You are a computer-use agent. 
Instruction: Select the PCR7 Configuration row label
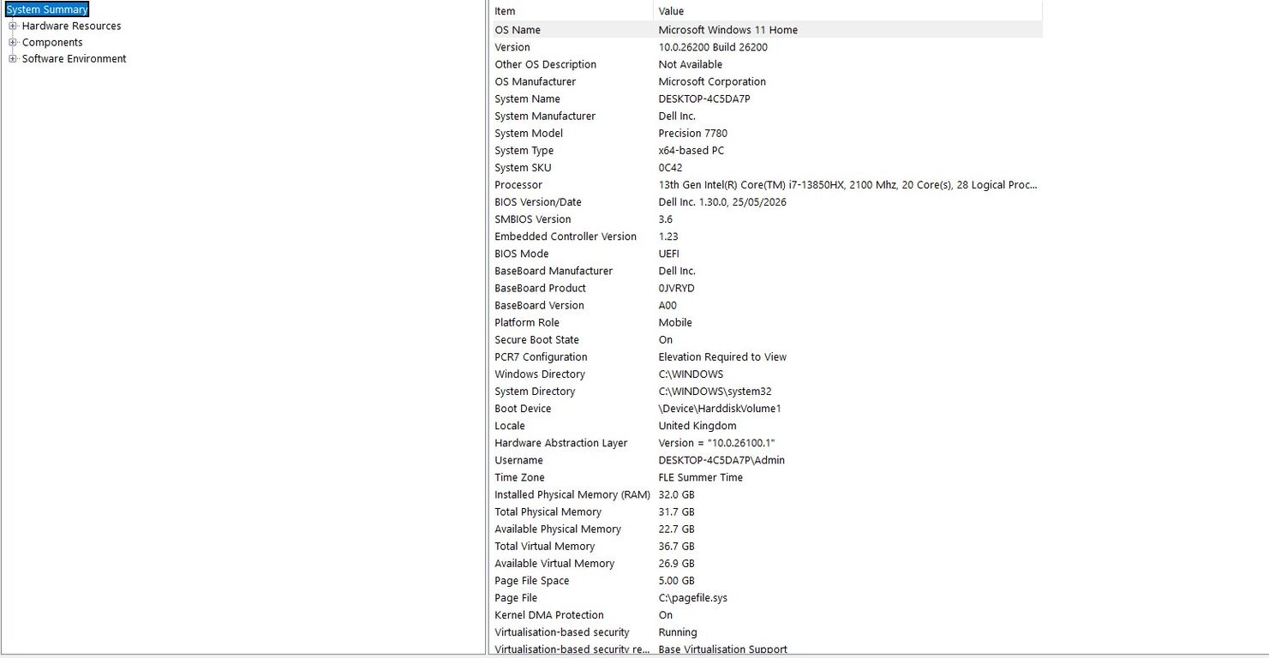coord(542,356)
